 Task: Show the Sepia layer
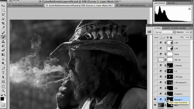pyautogui.click(x=155, y=54)
